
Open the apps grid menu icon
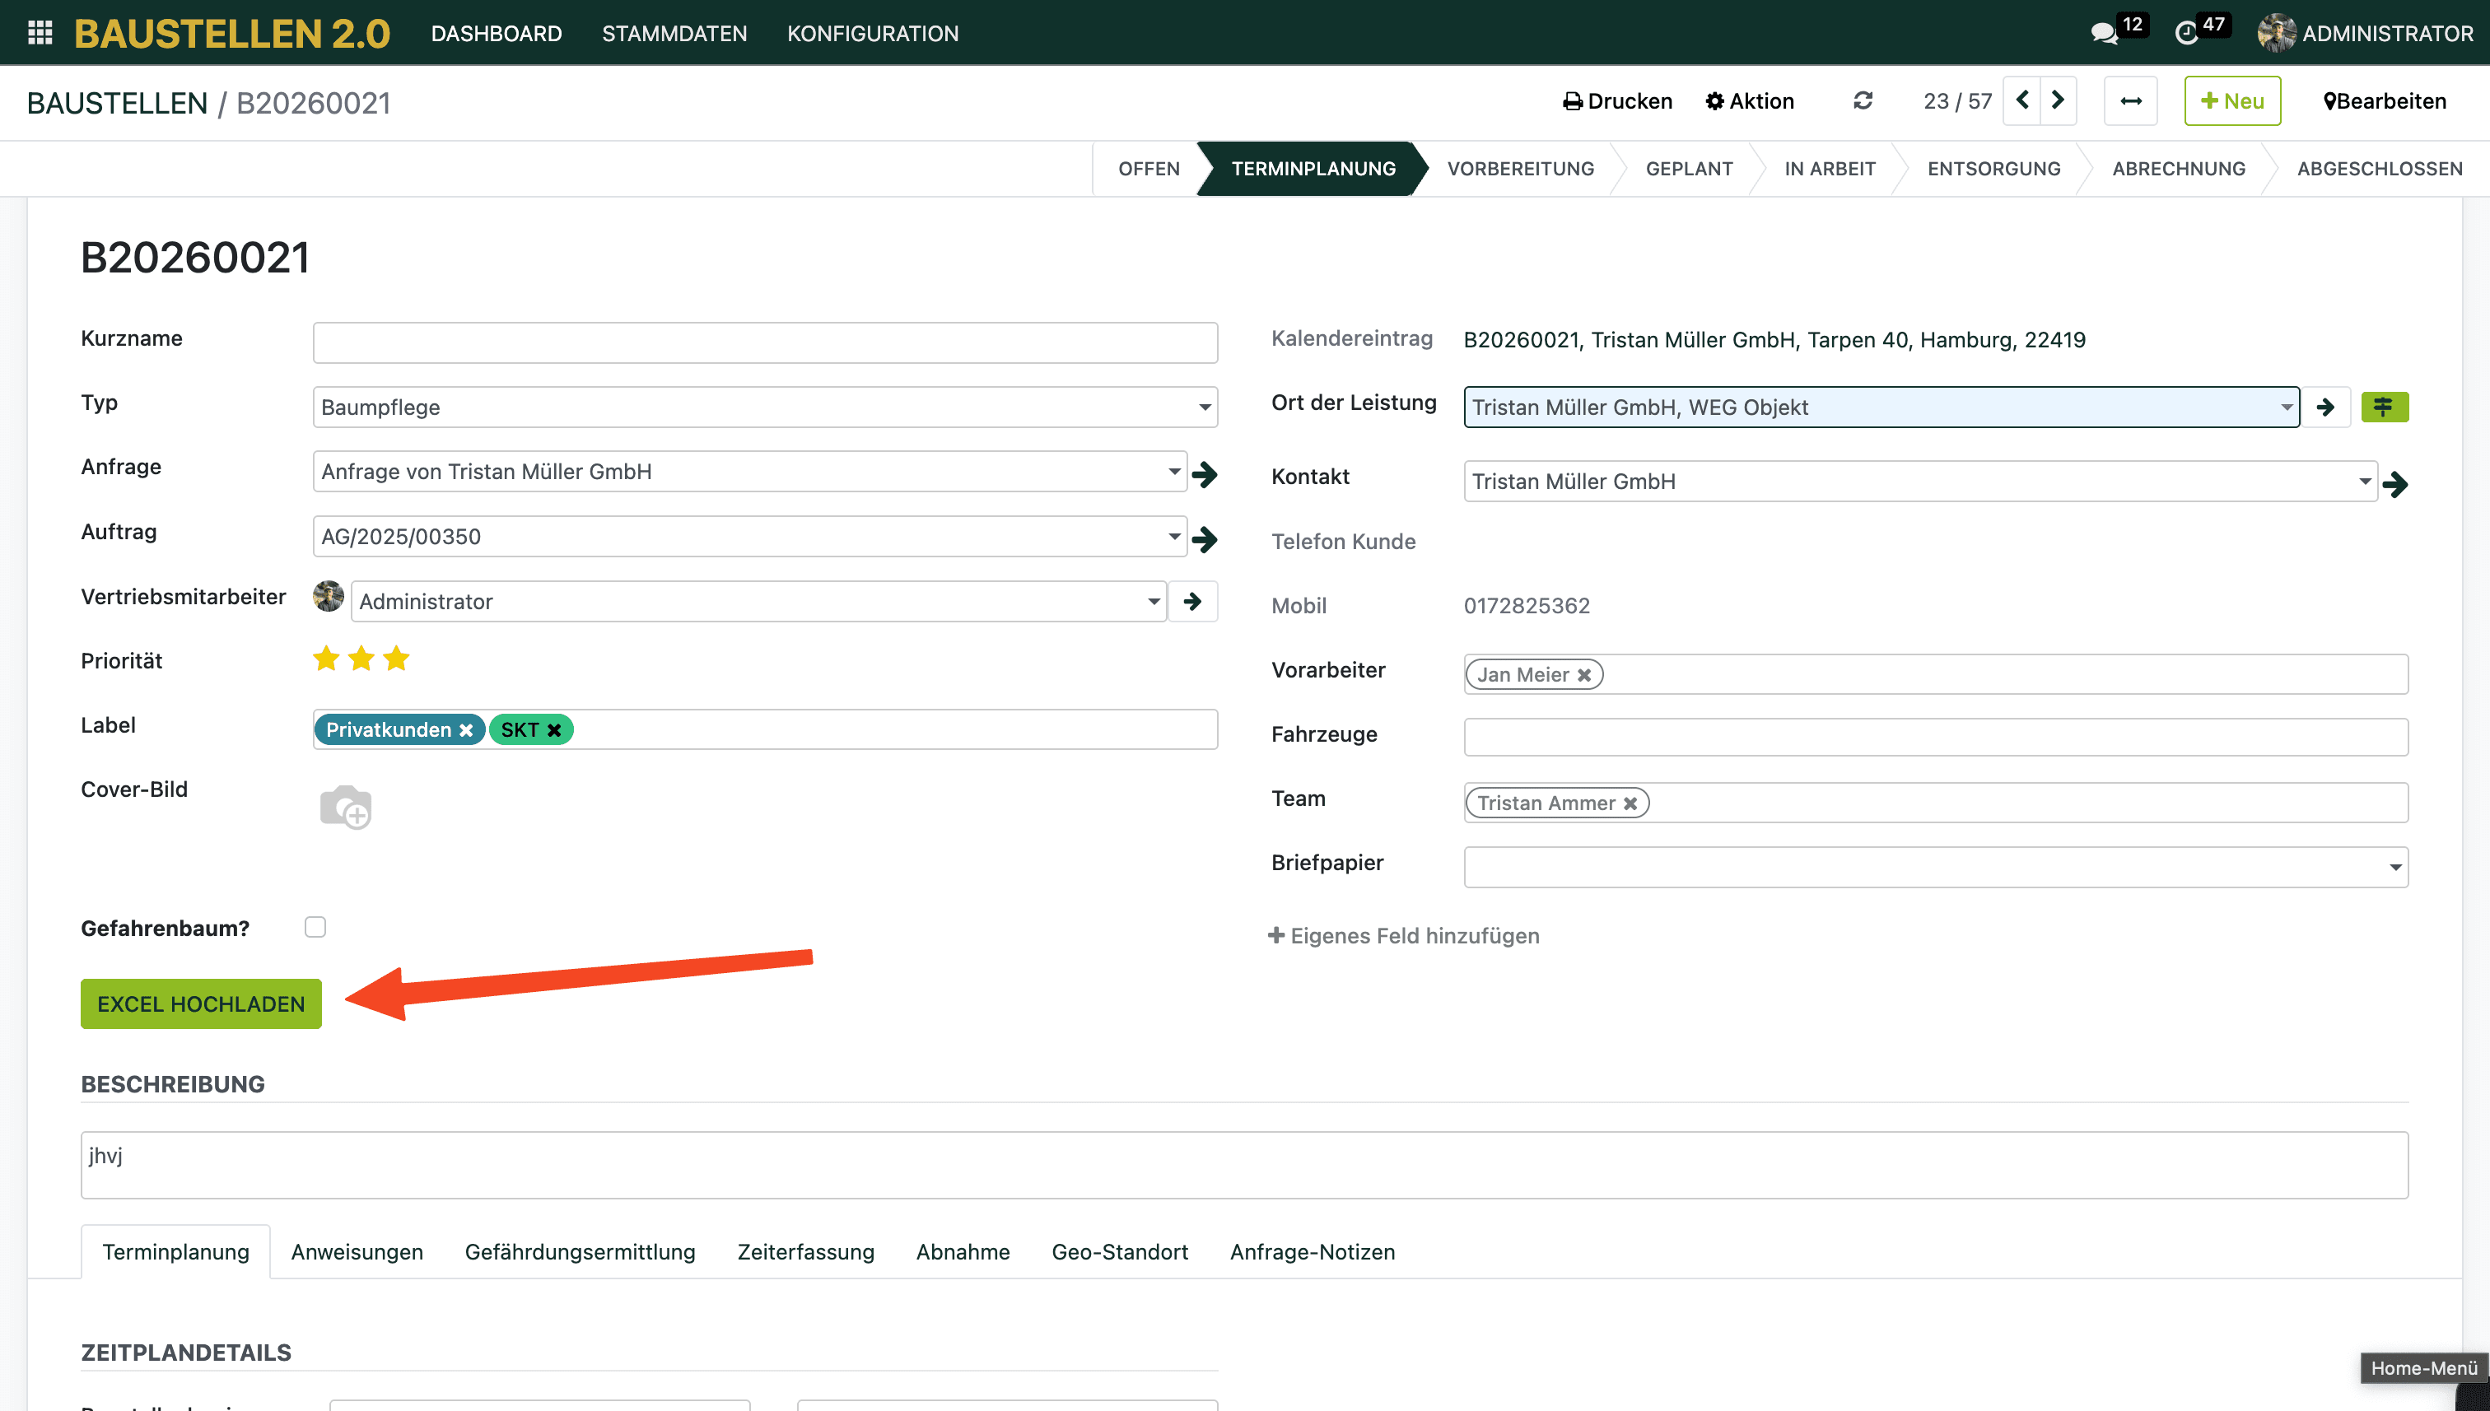[x=40, y=33]
